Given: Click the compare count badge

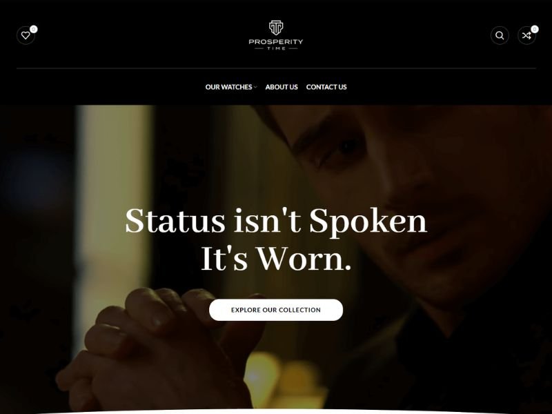Looking at the screenshot, I should pos(534,29).
